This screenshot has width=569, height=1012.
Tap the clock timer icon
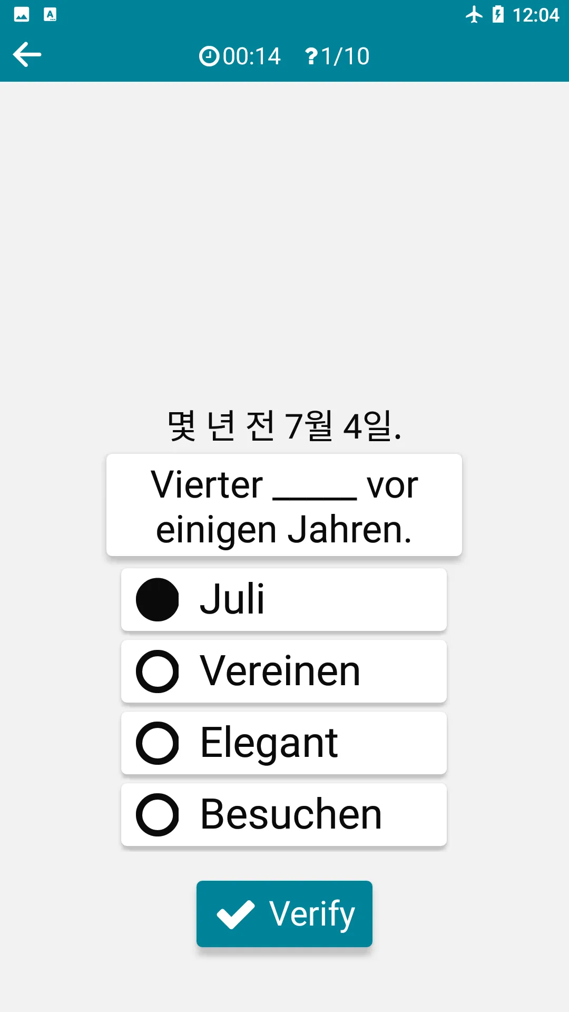[x=209, y=56]
